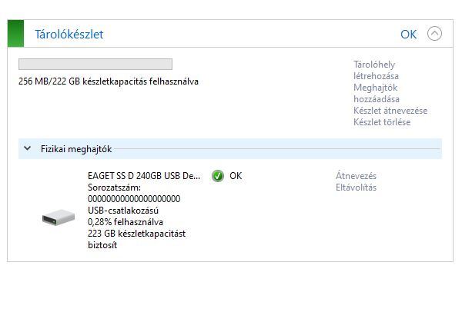Click Eltávolítás to remove the drive
This screenshot has width=472, height=312.
click(356, 188)
